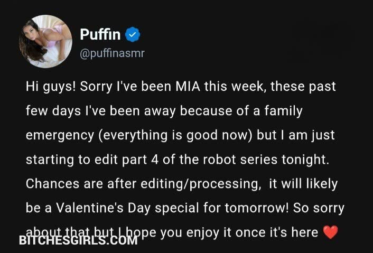The image size is (373, 253).
Task: Click the words "this week" in first line
Action: click(x=227, y=86)
